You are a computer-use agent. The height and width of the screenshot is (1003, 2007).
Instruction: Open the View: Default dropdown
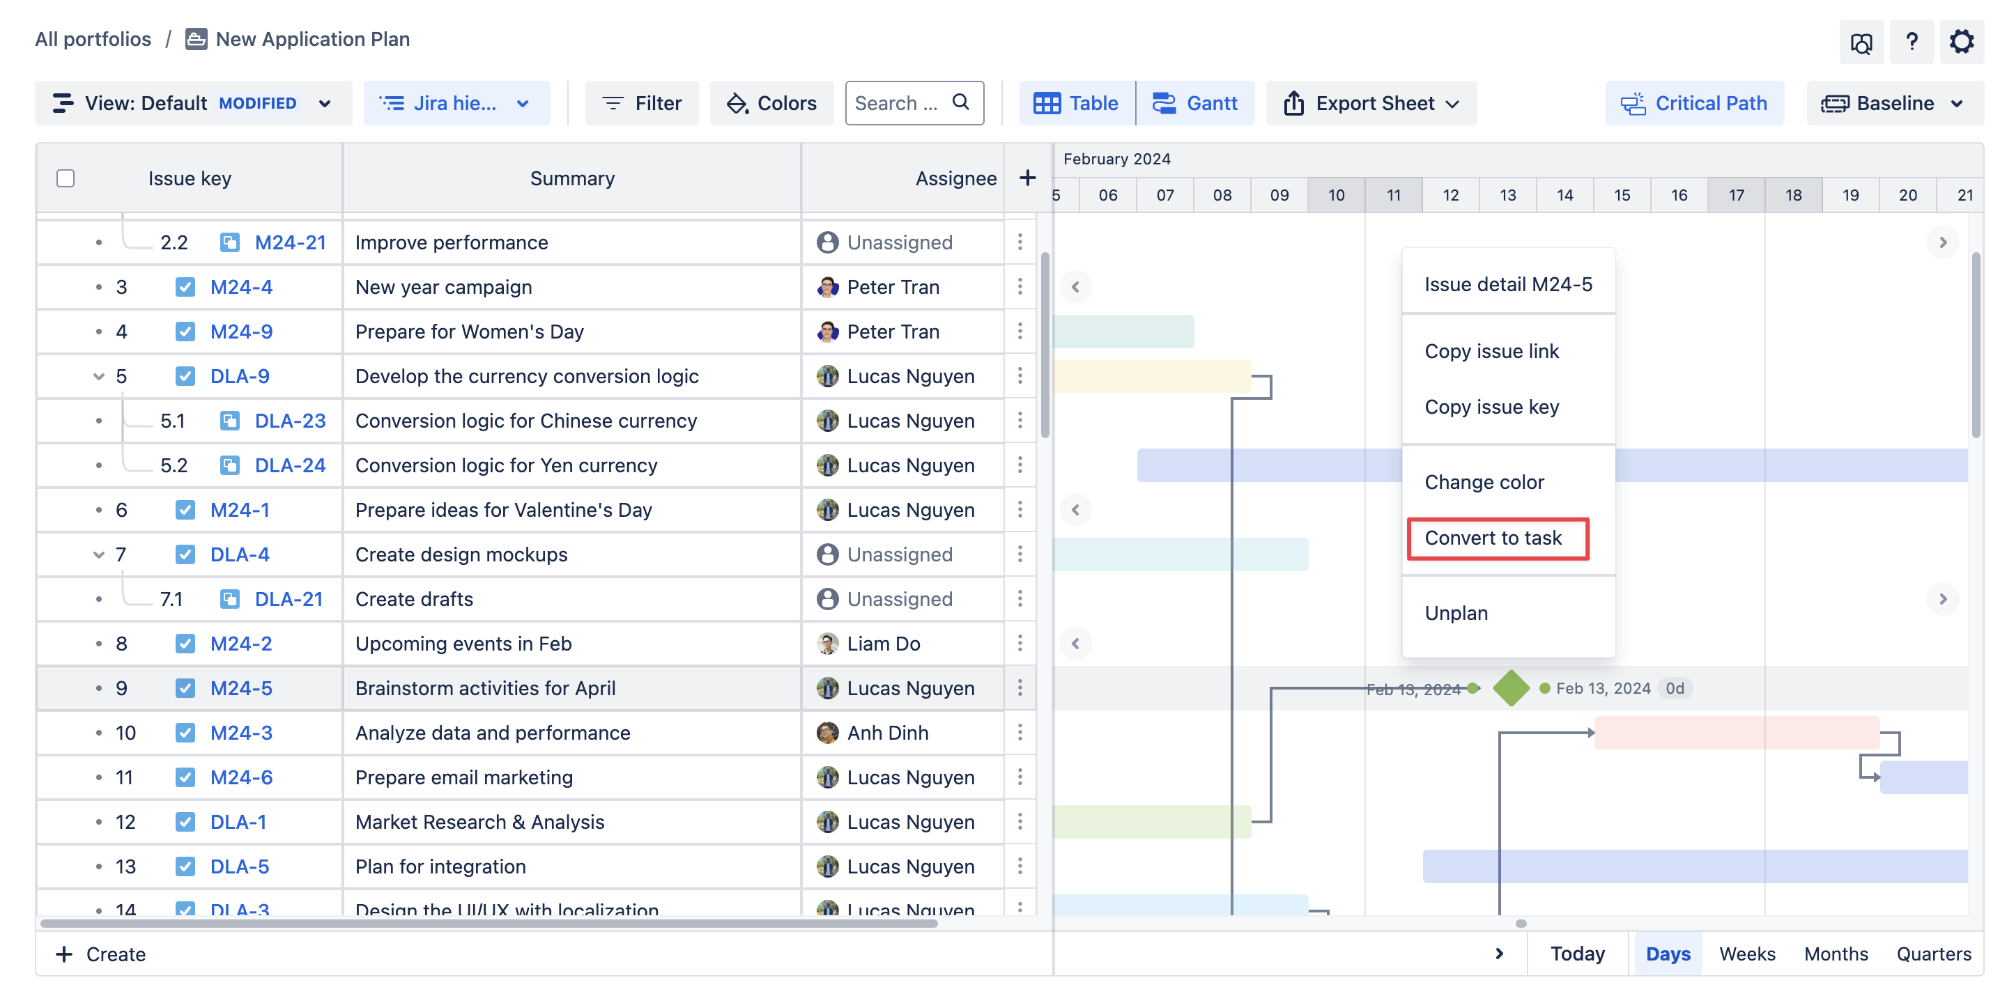192,104
